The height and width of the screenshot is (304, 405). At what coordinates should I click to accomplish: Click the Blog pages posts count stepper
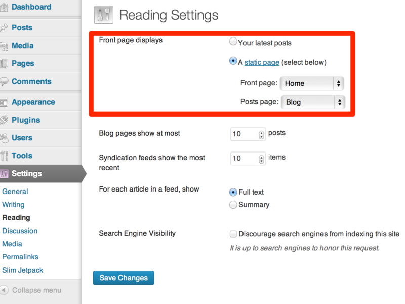point(261,135)
